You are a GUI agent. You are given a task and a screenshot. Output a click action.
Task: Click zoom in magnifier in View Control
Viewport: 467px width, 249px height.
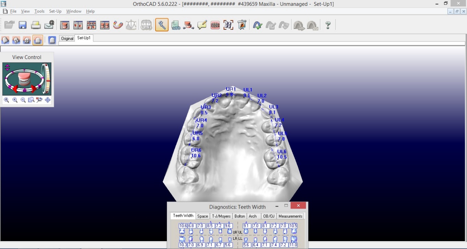point(15,100)
